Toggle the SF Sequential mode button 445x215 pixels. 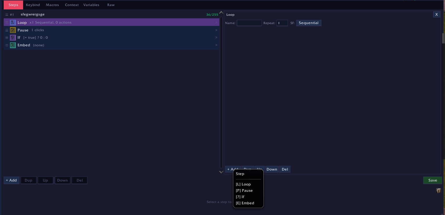tap(309, 23)
